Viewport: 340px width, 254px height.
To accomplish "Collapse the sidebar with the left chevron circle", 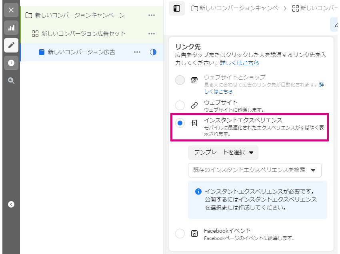I will click(x=11, y=204).
